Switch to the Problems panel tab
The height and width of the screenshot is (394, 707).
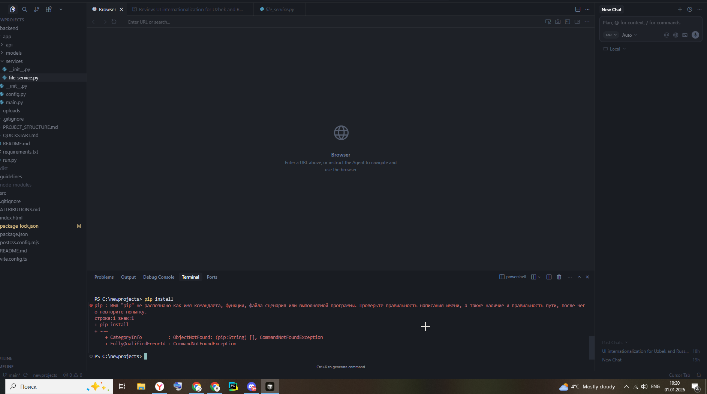[104, 277]
